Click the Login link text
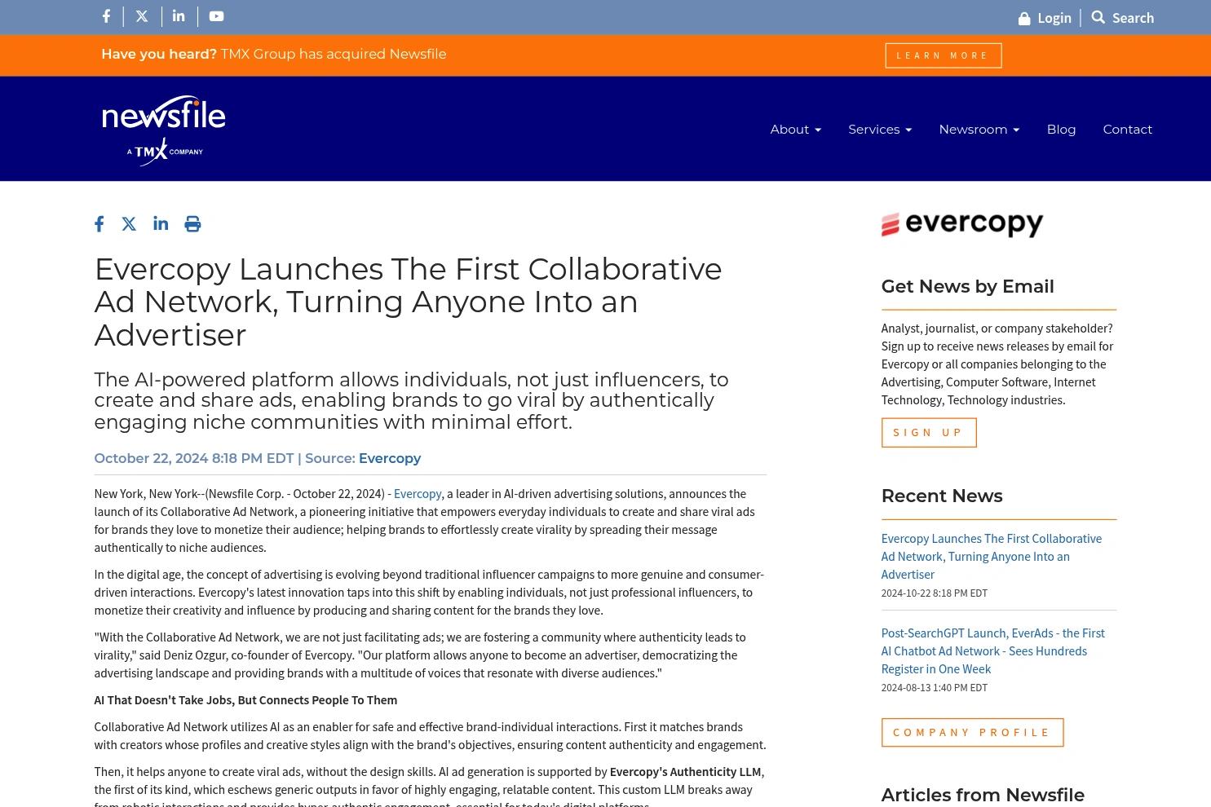1211x807 pixels. (x=1054, y=18)
